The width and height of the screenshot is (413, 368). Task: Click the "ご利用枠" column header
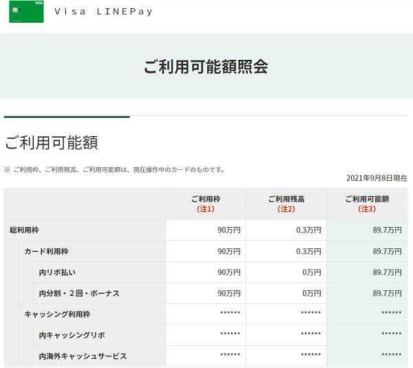click(x=206, y=199)
